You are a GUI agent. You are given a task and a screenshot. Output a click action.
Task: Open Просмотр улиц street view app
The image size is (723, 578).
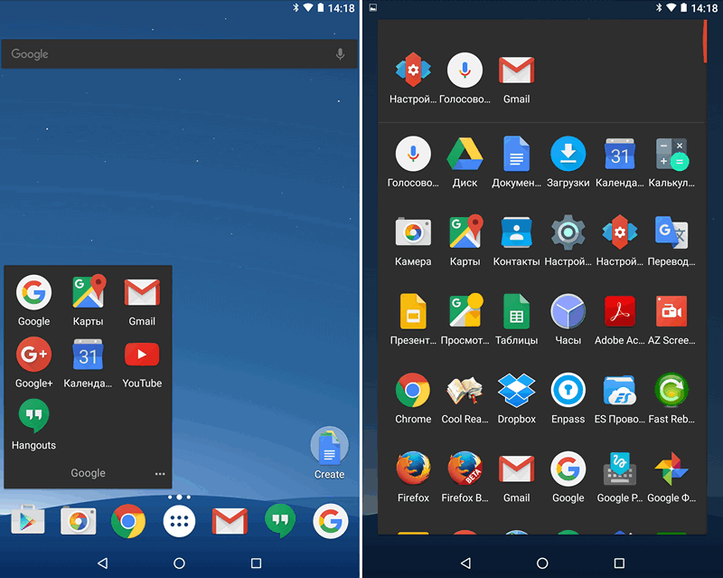[x=465, y=311]
